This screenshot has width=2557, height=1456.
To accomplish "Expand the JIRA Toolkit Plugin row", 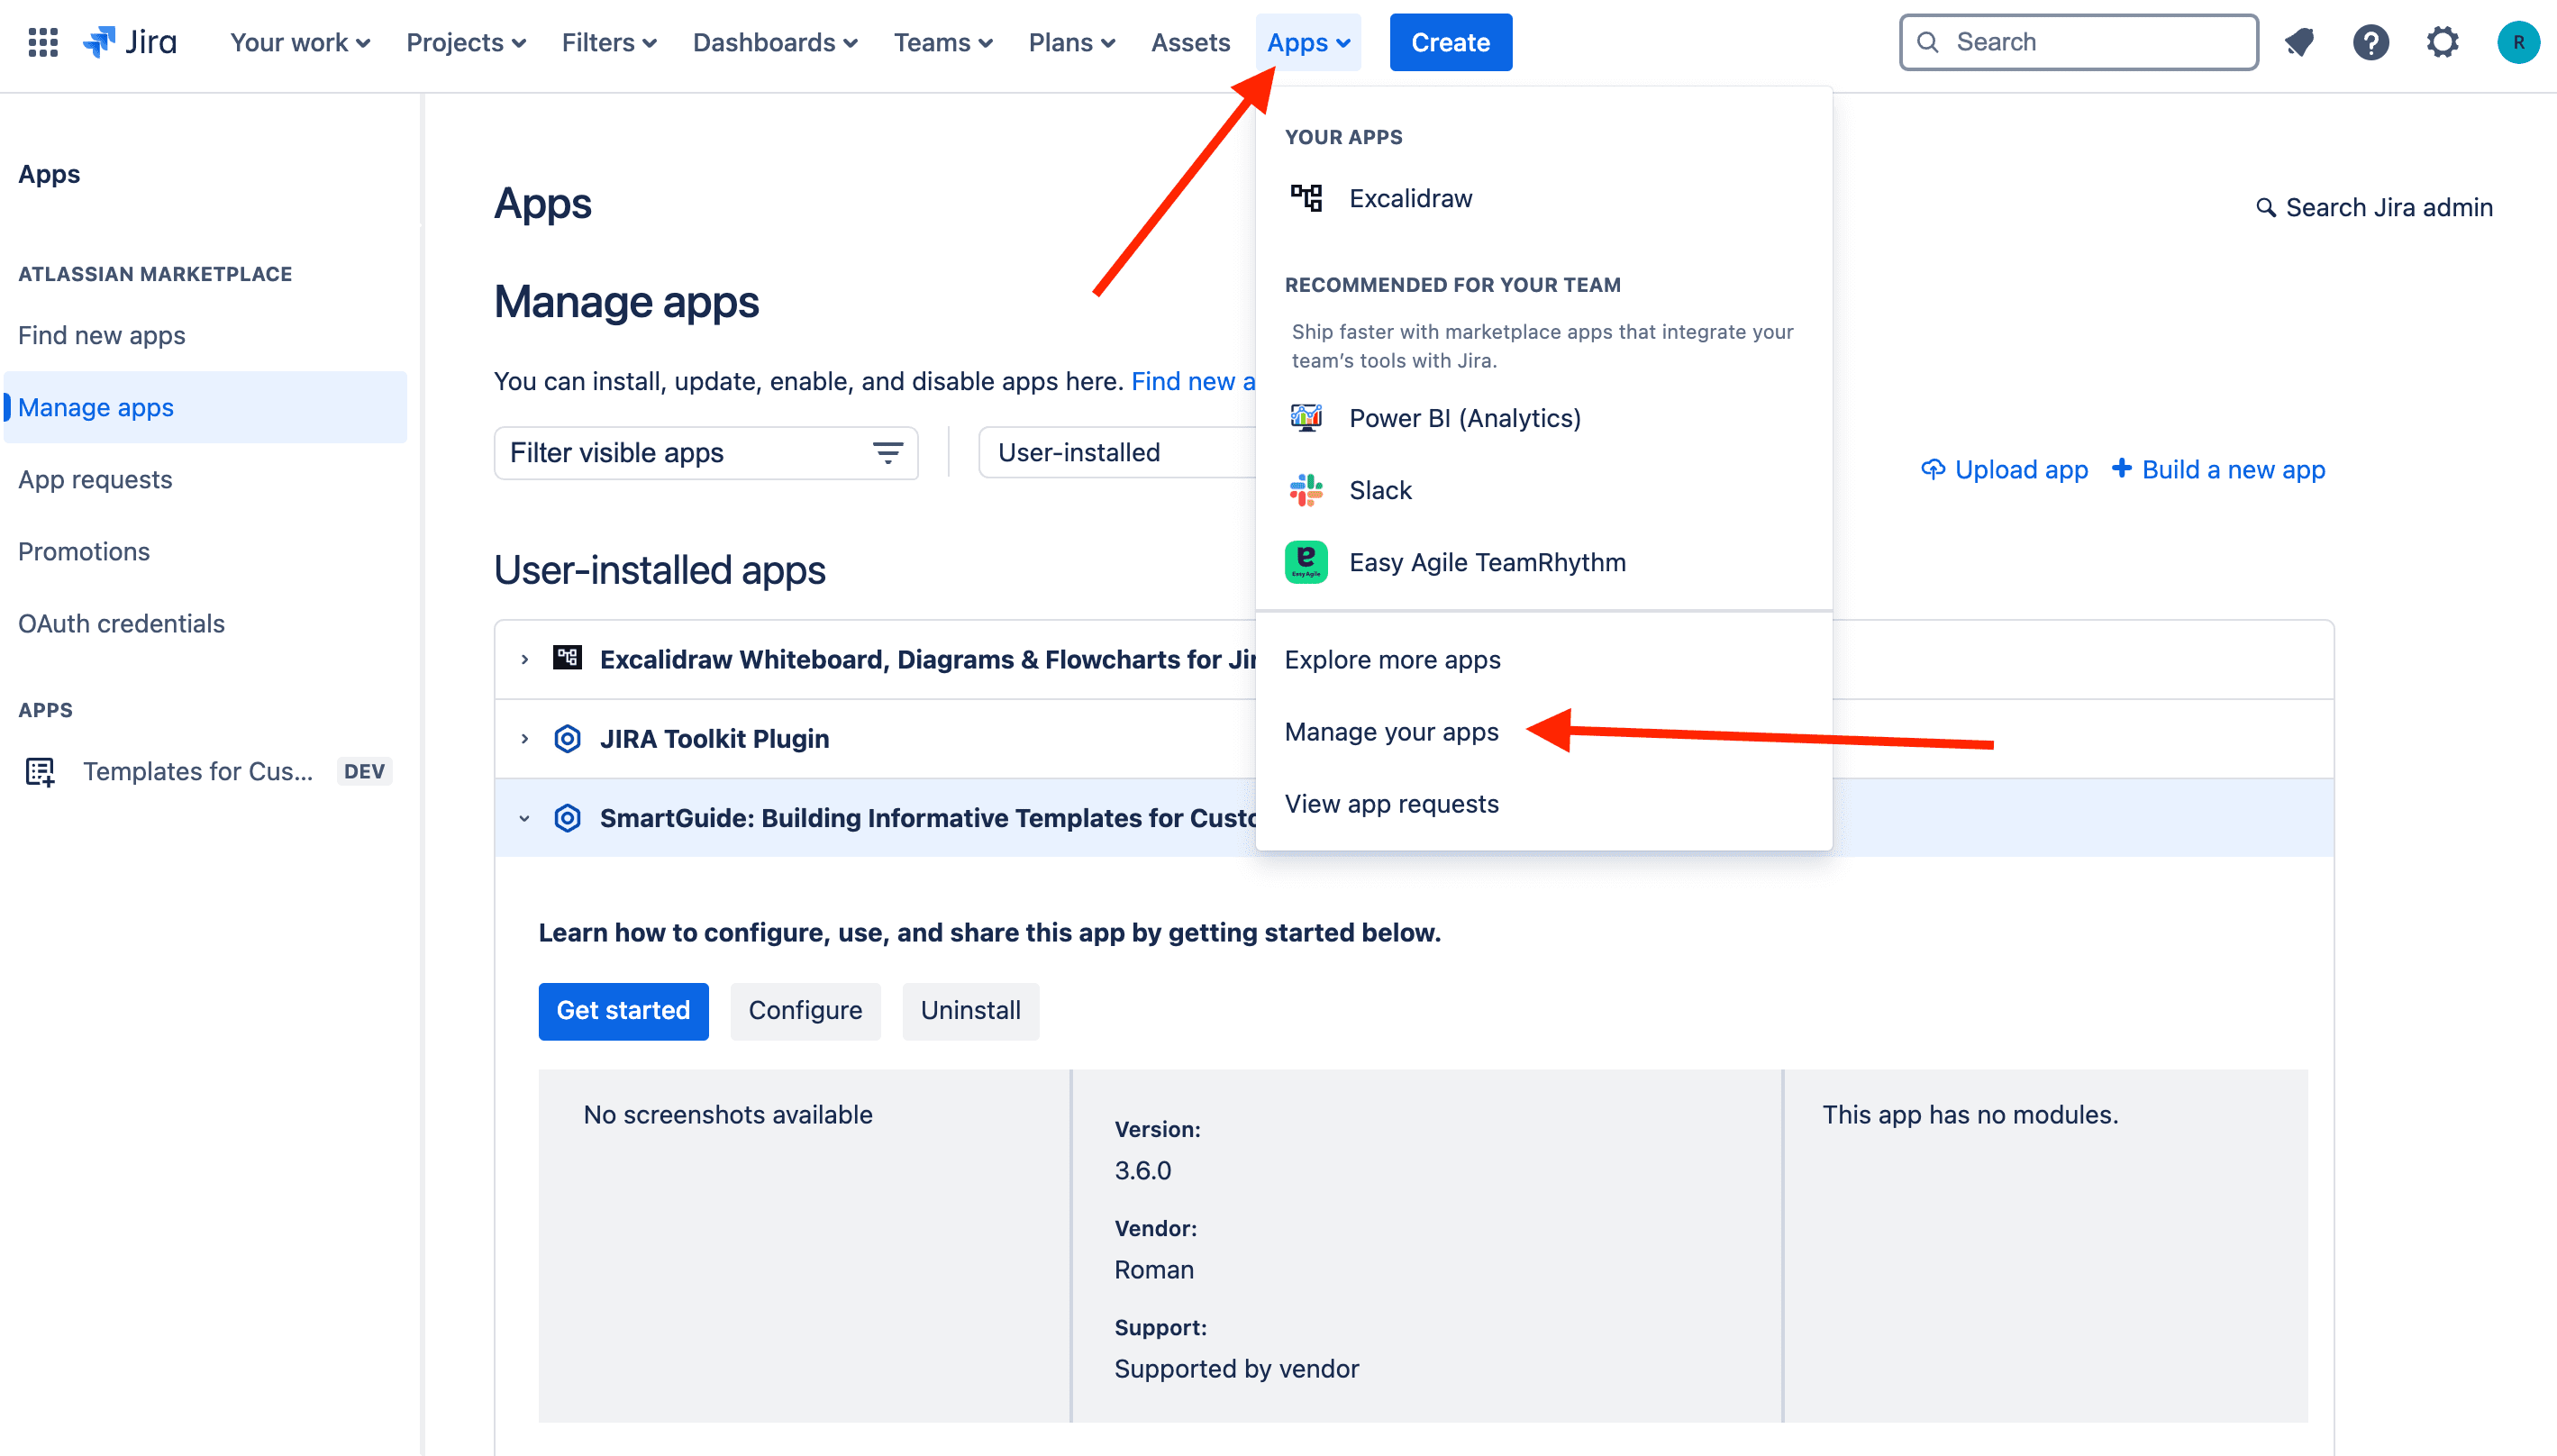I will pyautogui.click(x=524, y=738).
